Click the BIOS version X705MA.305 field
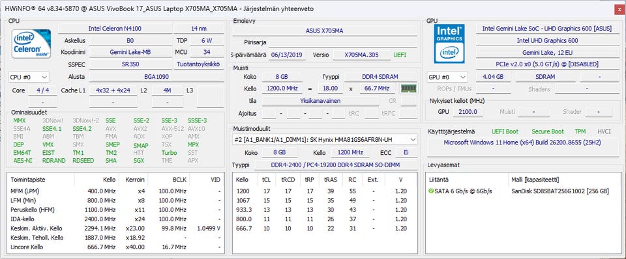 point(361,55)
